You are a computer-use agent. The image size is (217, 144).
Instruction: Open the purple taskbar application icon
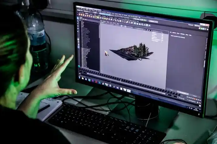(93, 81)
